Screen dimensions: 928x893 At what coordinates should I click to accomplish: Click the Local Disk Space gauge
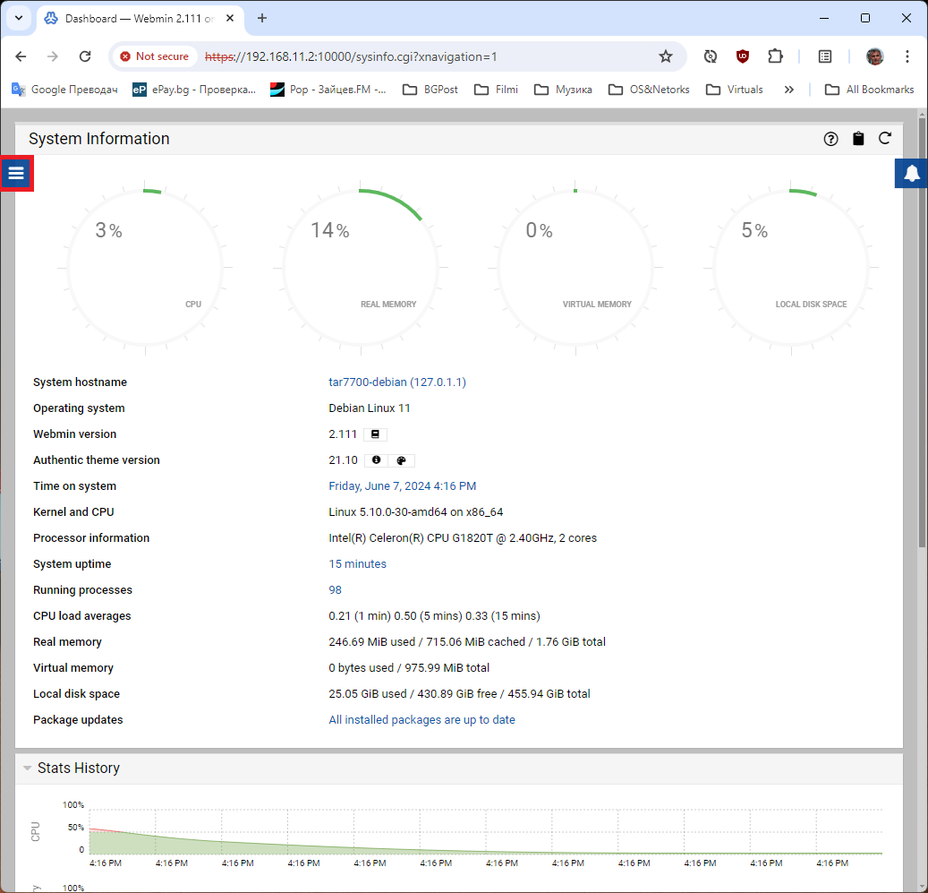coord(791,268)
